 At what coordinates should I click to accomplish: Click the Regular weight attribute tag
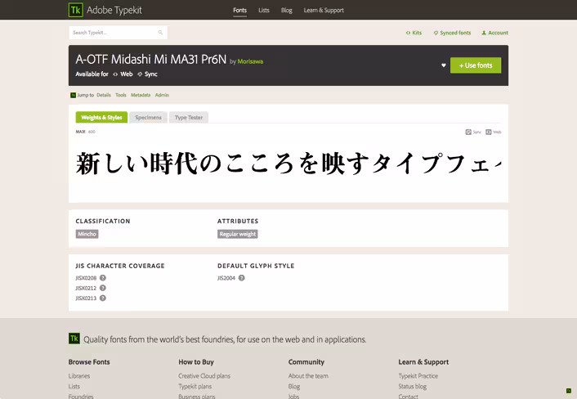[x=237, y=234]
